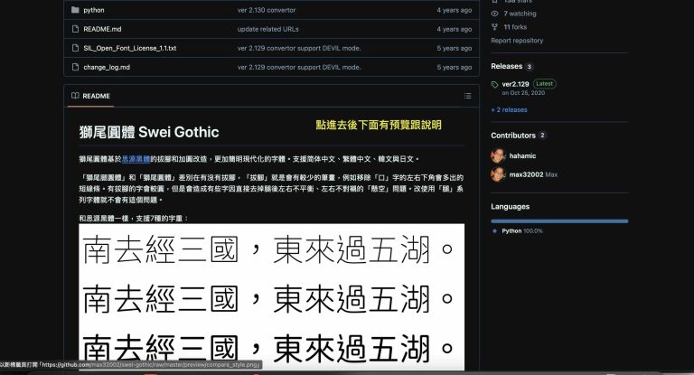Open the font weight comparison image
This screenshot has width=694, height=375.
[271, 296]
